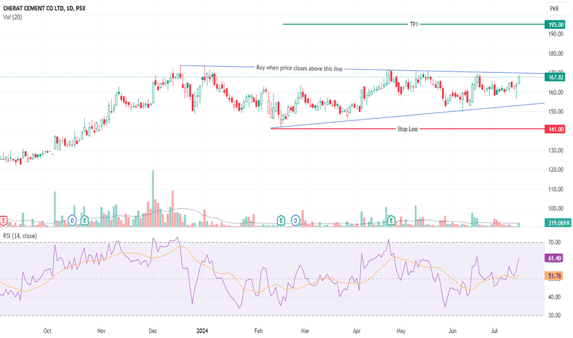
Task: Click Apr on the time axis
Action: pyautogui.click(x=357, y=331)
